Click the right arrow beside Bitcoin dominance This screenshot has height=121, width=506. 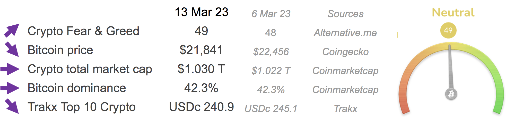coord(10,88)
